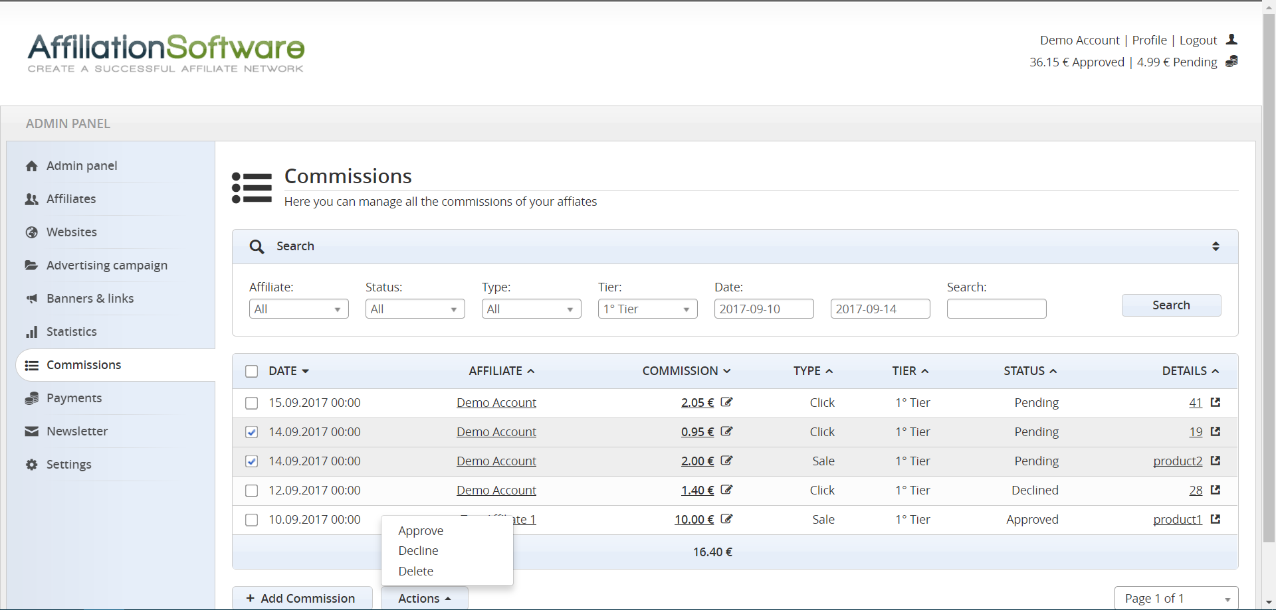Click the magnifier icon in the Search panel
This screenshot has width=1276, height=610.
257,247
